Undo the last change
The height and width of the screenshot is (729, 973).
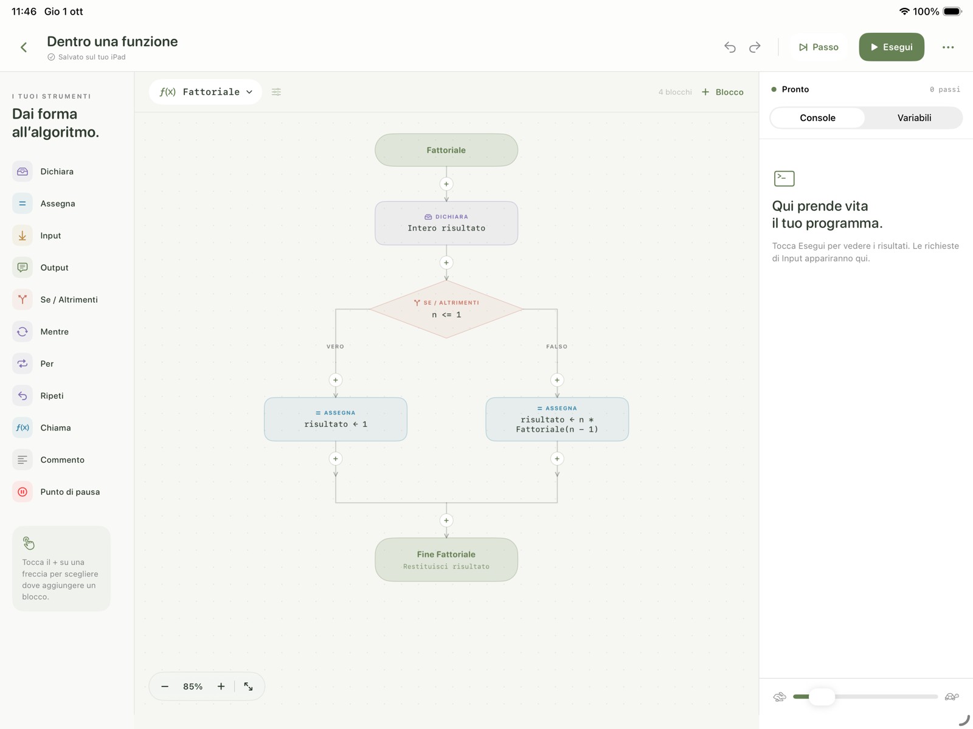click(x=730, y=47)
